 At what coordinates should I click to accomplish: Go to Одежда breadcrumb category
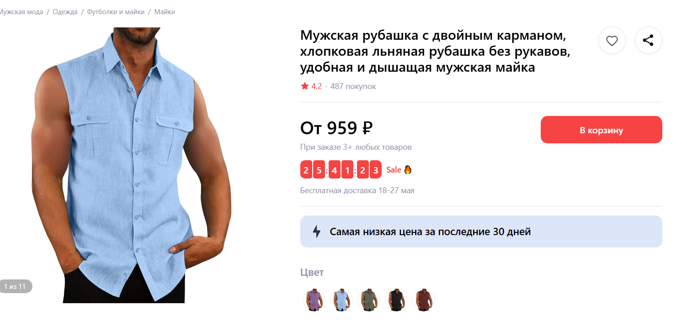(x=65, y=12)
